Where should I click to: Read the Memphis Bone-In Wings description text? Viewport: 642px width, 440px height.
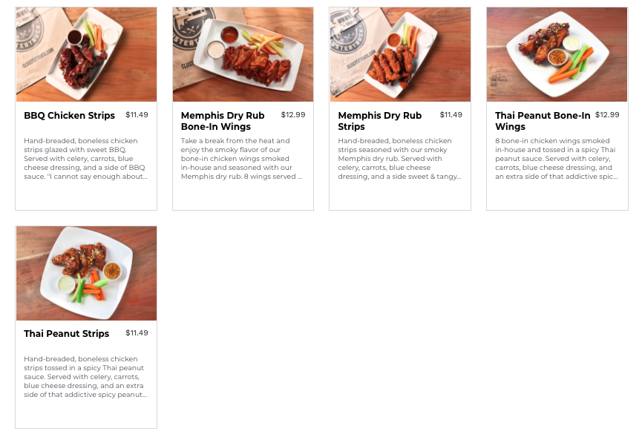pyautogui.click(x=241, y=159)
